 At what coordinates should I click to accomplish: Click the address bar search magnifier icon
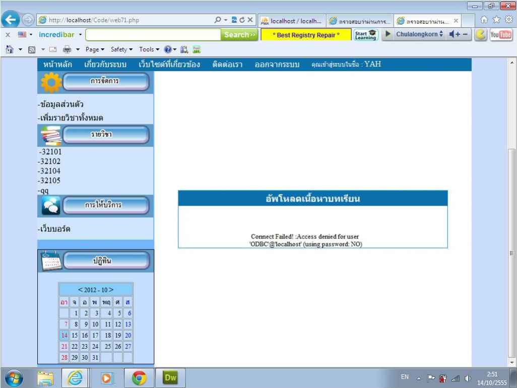click(218, 20)
